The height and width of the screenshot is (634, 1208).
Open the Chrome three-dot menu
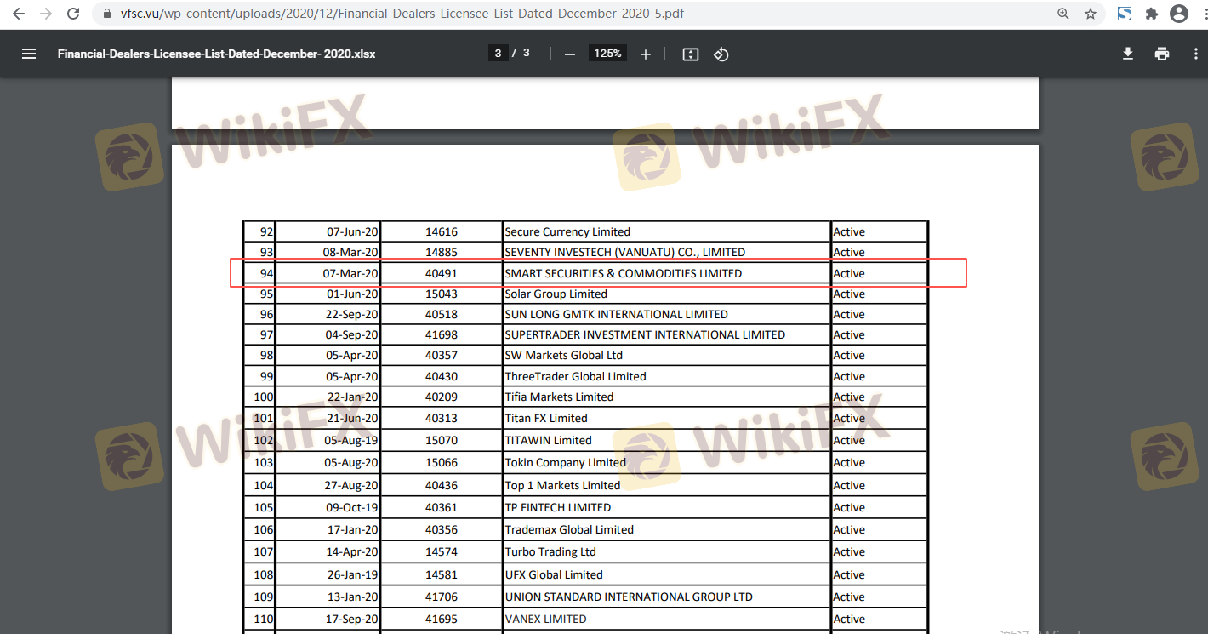tap(1199, 14)
